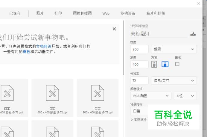The image size is (207, 137).
Task: Open the 文档预设 link
Action: click(x=44, y=46)
